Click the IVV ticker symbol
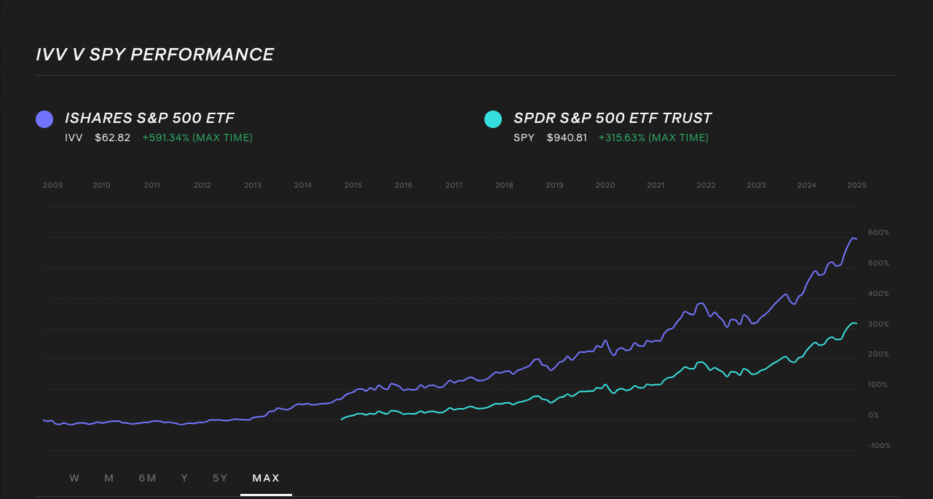The image size is (933, 499). [74, 137]
